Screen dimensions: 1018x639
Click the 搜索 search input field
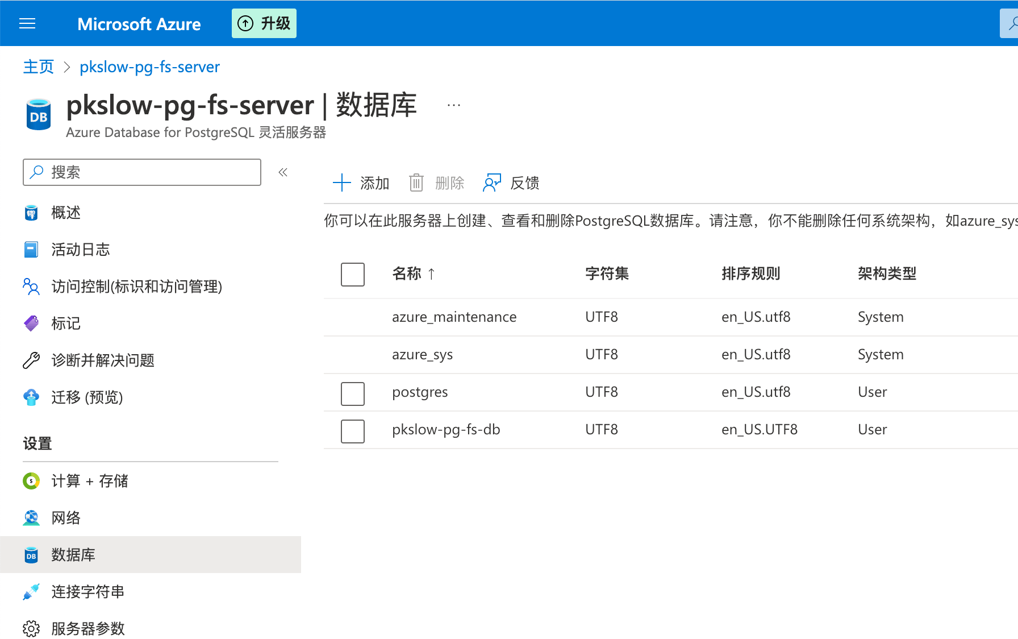coord(142,172)
